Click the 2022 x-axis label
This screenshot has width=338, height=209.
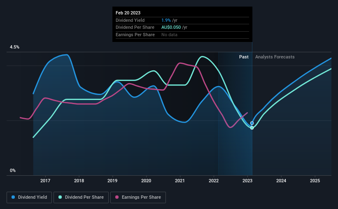pos(214,181)
